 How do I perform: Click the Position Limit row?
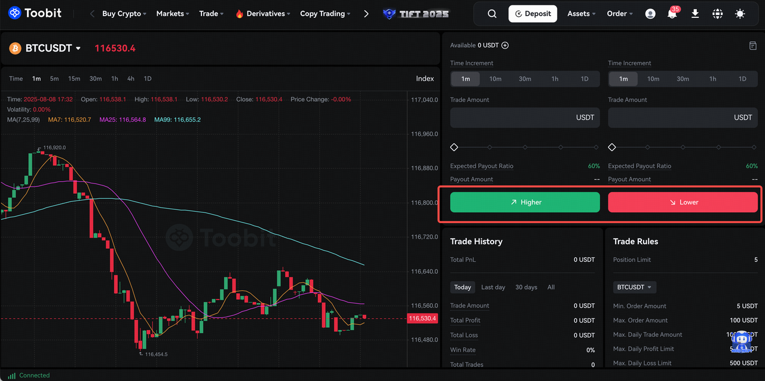coord(686,260)
